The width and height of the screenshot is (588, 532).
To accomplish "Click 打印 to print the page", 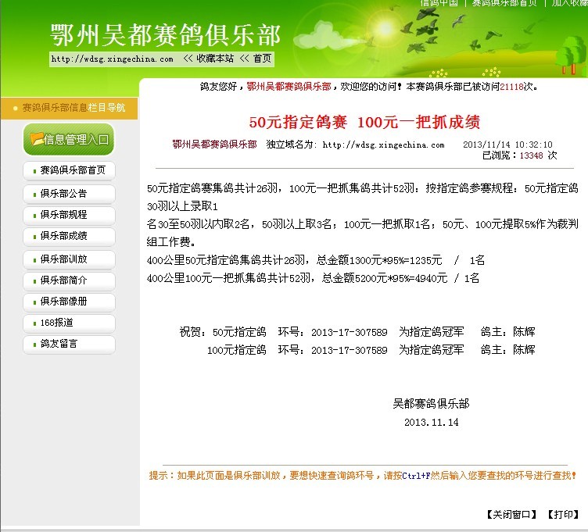I will [561, 514].
